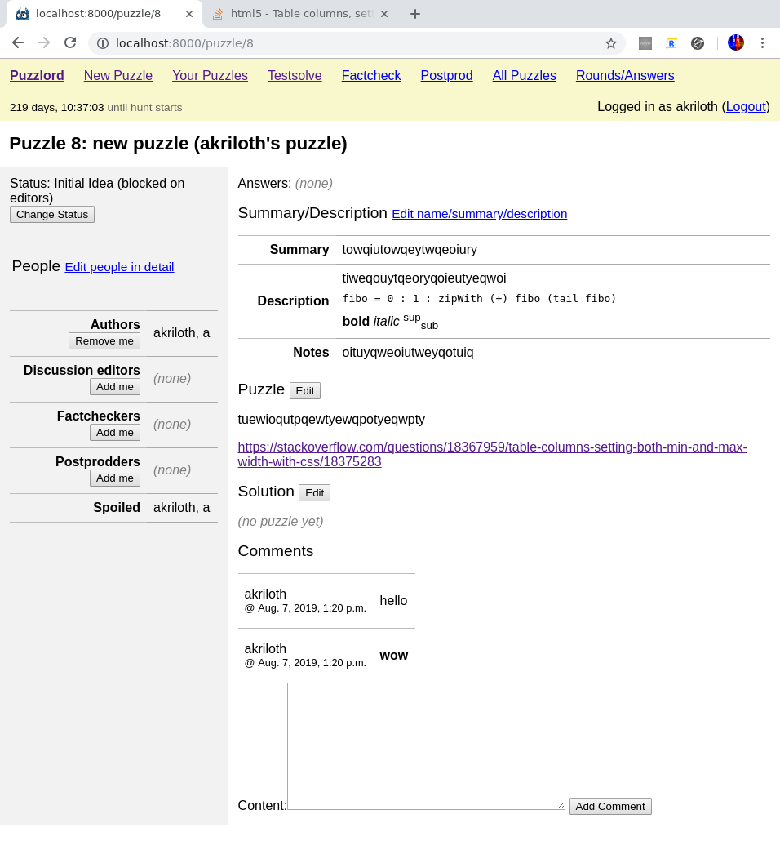Screen dimensions: 780x850
Task: Edit the Solution section
Action: [314, 492]
